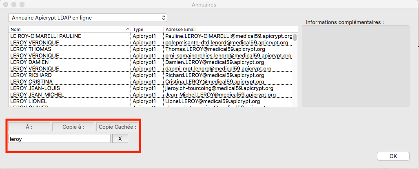
Task: Select the LEROY CRISTINA contact
Action: [x=31, y=81]
